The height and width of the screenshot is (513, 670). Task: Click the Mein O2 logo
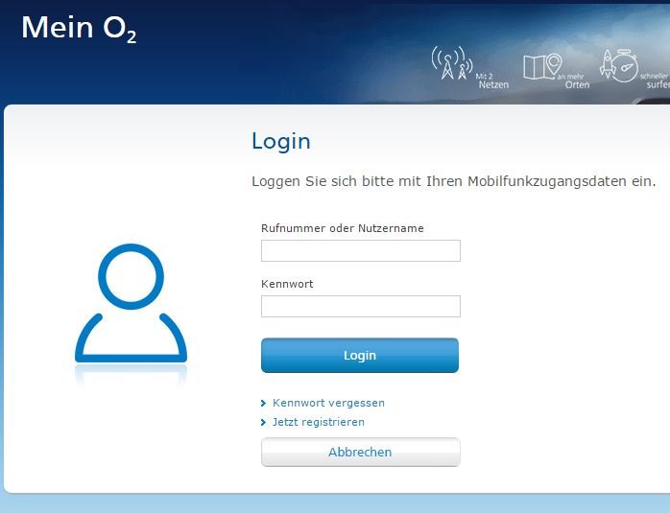(x=79, y=29)
